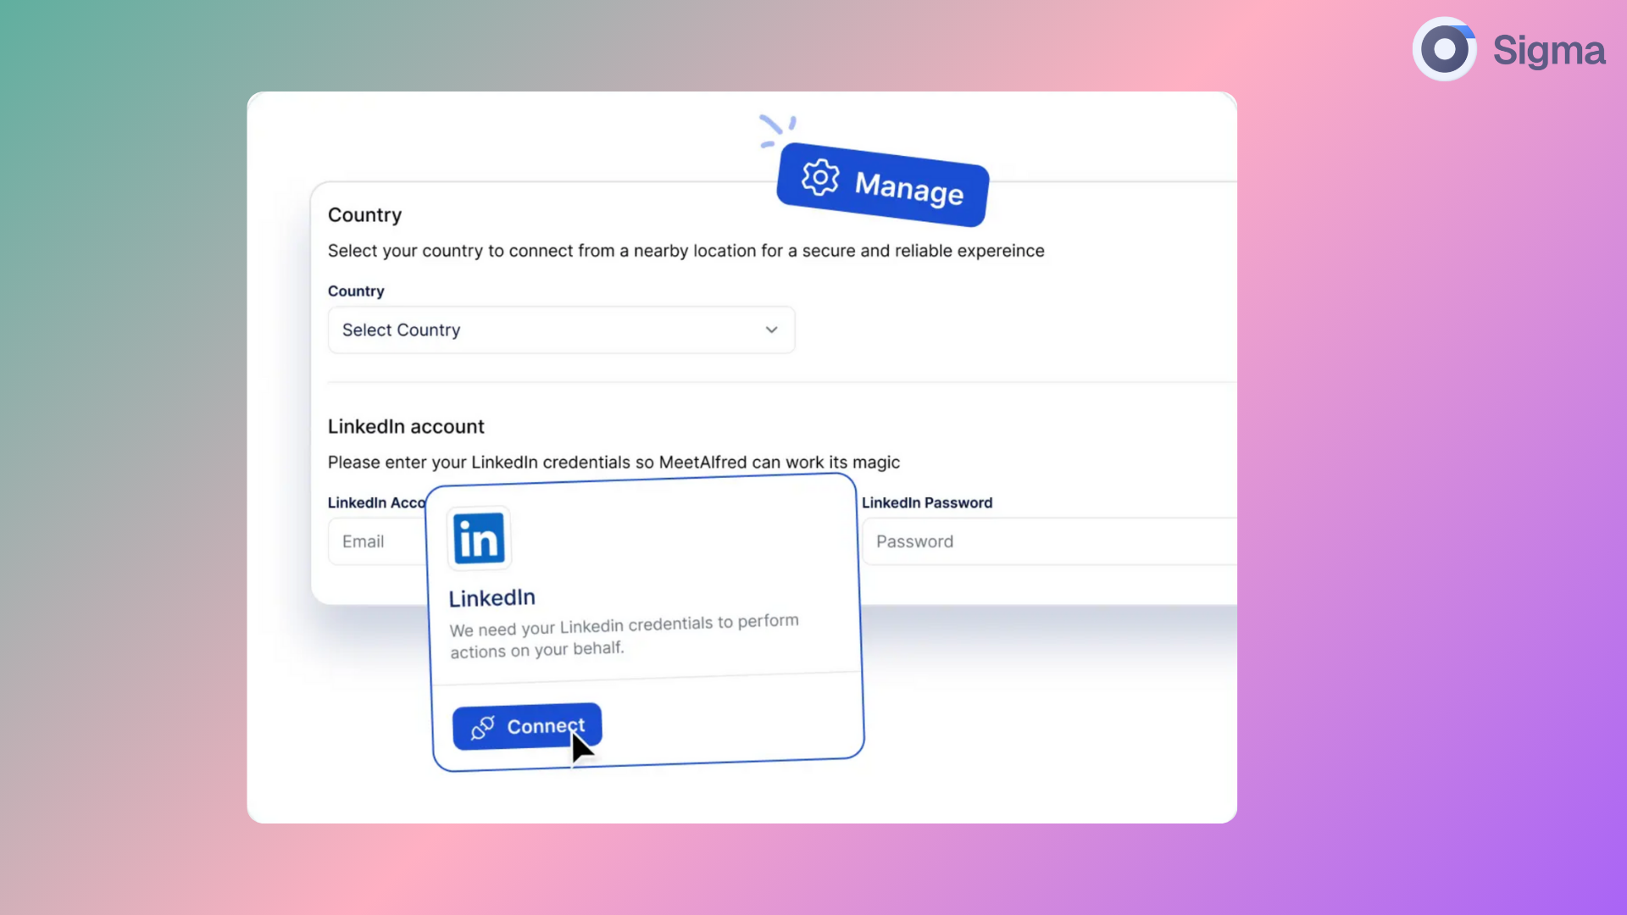
Task: Expand the country list chevron arrow
Action: click(x=771, y=330)
